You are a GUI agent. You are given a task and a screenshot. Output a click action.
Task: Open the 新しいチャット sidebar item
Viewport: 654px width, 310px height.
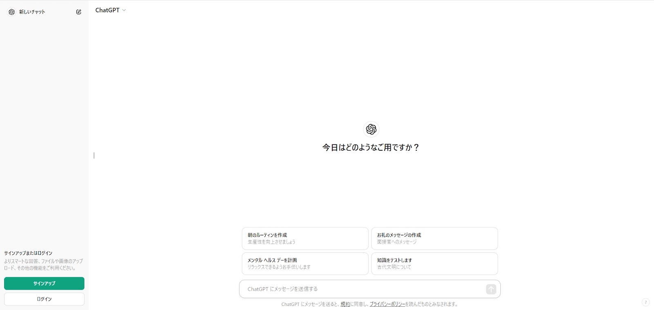(x=44, y=12)
